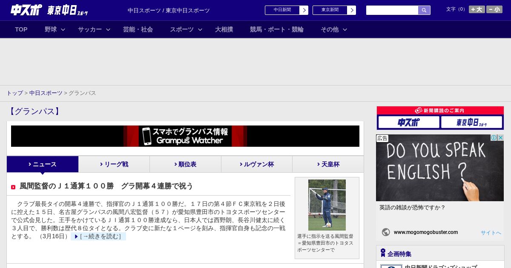Viewport: 511px width, 268px height.
Task: Click the Chunichi Sports logo in the header
Action: [x=26, y=10]
